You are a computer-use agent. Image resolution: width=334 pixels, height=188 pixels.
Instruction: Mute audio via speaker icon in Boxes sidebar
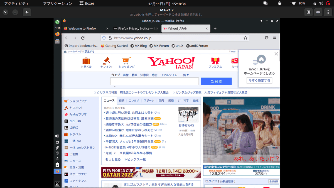click(x=57, y=136)
